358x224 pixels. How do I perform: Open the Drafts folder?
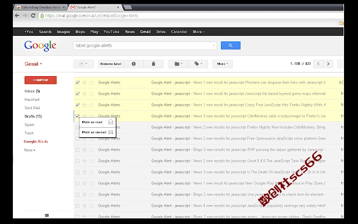tap(33, 116)
